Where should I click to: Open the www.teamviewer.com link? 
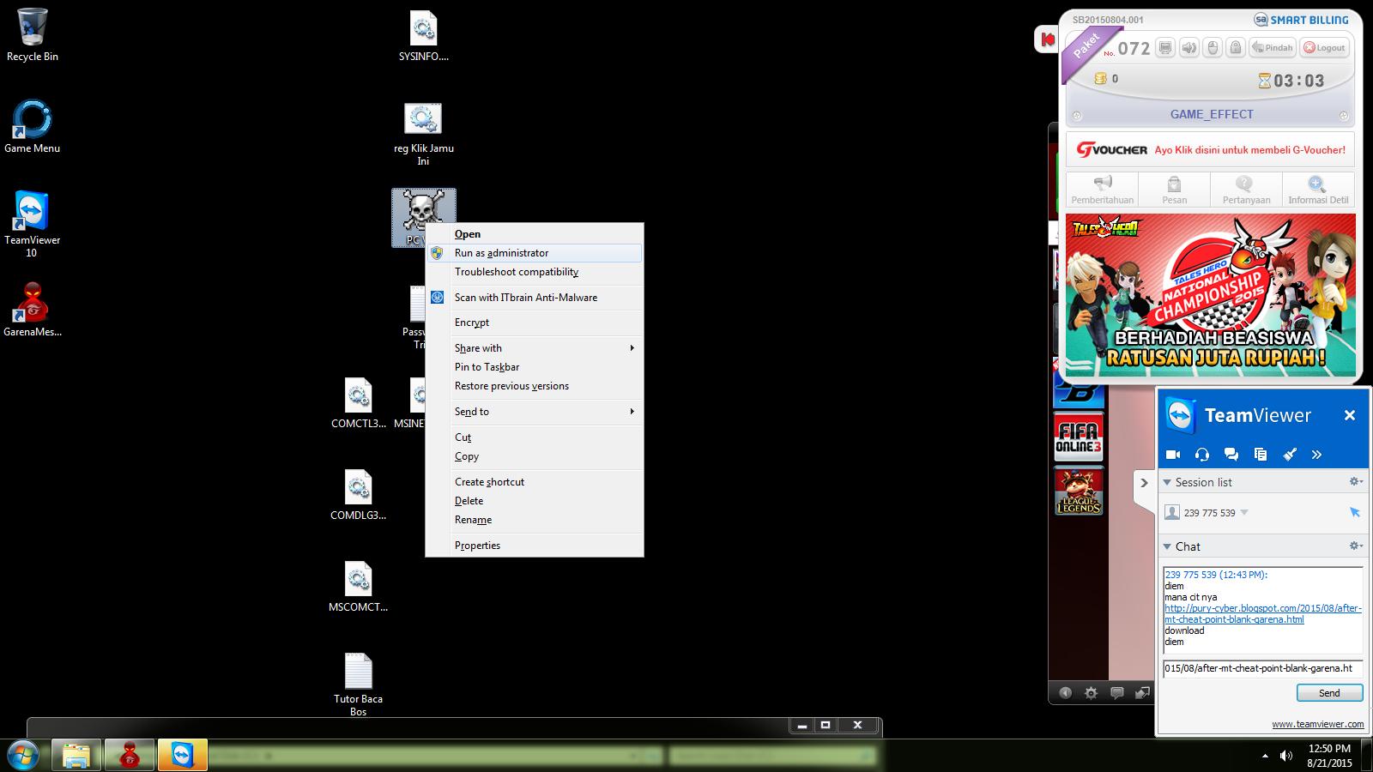click(x=1317, y=724)
